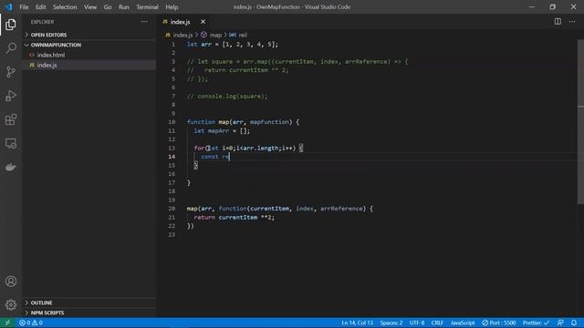Open the Run and Debug view
Image resolution: width=584 pixels, height=328 pixels.
[11, 96]
